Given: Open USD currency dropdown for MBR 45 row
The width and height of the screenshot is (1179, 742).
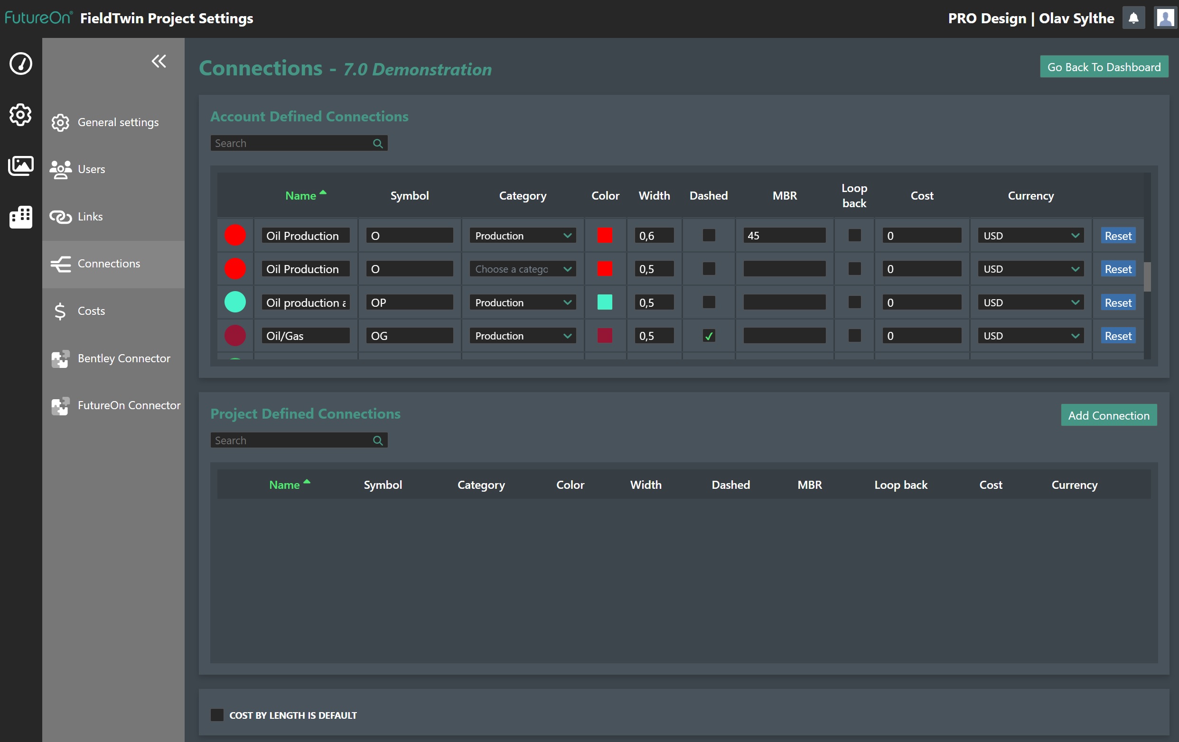Looking at the screenshot, I should click(x=1030, y=235).
